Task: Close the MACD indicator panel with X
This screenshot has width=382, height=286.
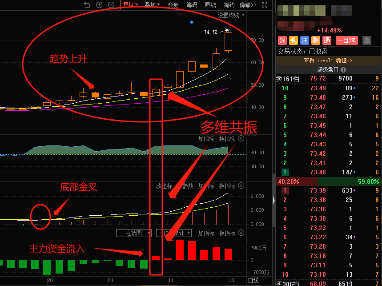Action: (x=241, y=185)
